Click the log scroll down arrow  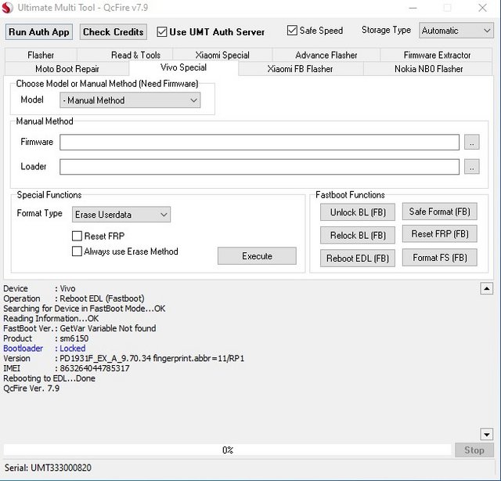tap(486, 434)
